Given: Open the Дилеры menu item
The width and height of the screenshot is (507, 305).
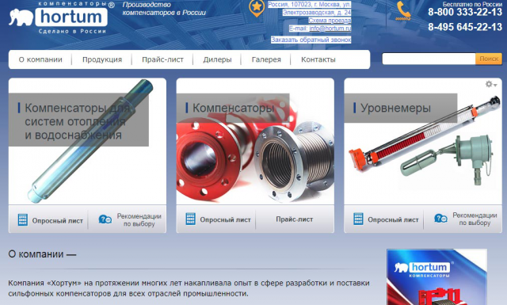Looking at the screenshot, I should (x=217, y=59).
